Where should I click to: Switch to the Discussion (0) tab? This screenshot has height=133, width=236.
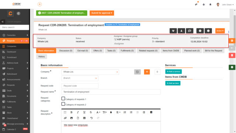[x=66, y=51]
